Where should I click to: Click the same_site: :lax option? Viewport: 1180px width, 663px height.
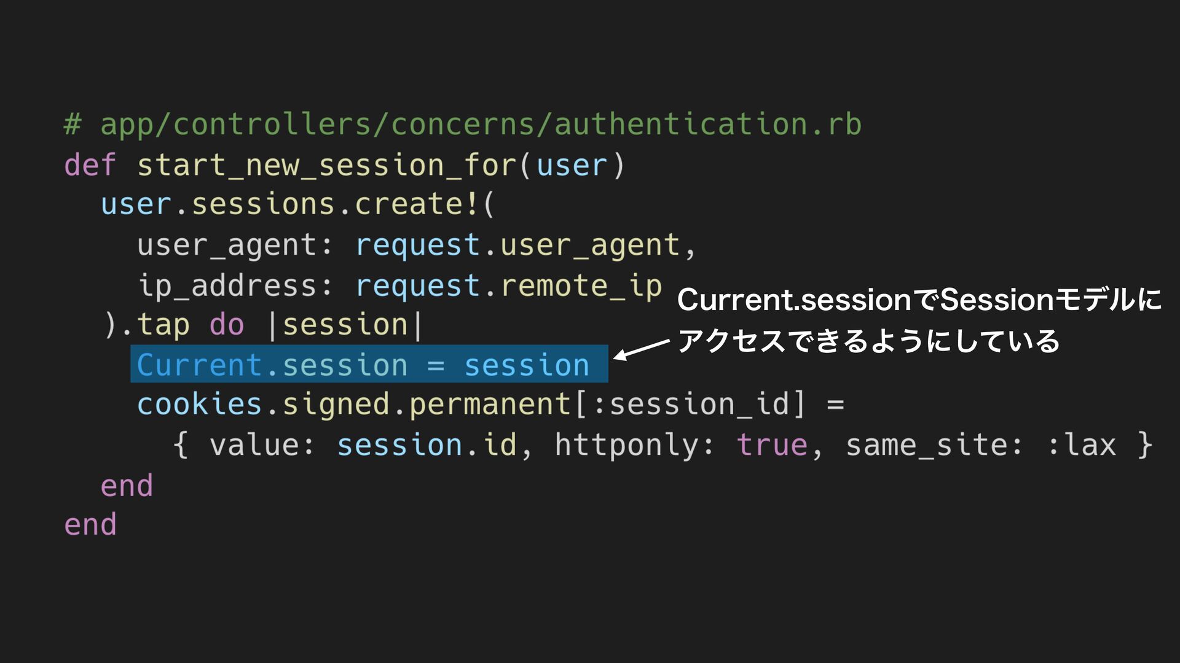[x=981, y=445]
